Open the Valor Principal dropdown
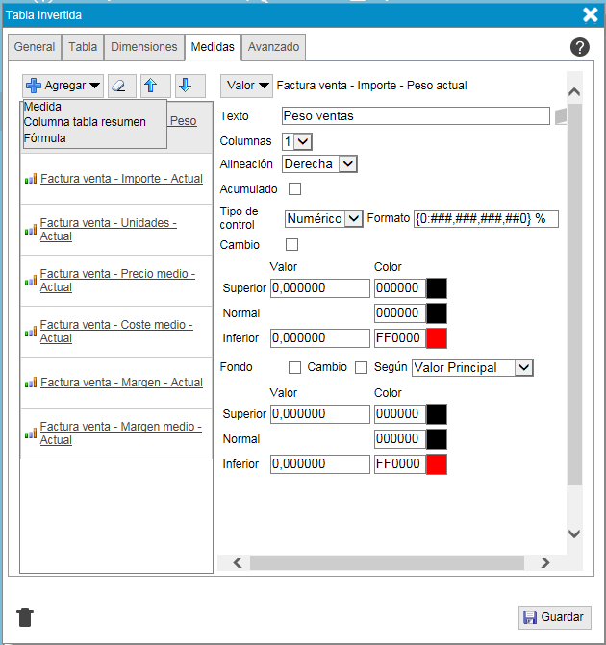Image resolution: width=606 pixels, height=645 pixels. (471, 367)
